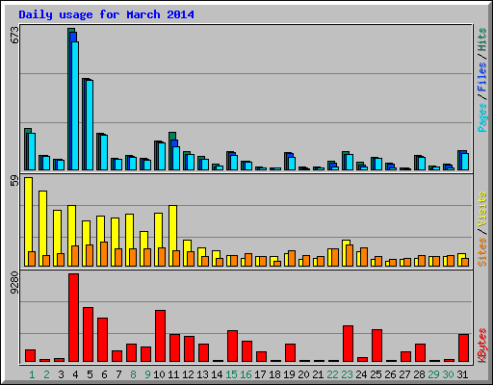The height and width of the screenshot is (385, 493).
Task: Click day 3 on the x-axis
Action: pos(61,374)
